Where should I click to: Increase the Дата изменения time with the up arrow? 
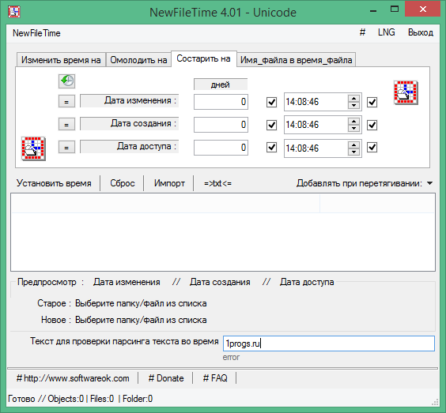click(x=353, y=99)
